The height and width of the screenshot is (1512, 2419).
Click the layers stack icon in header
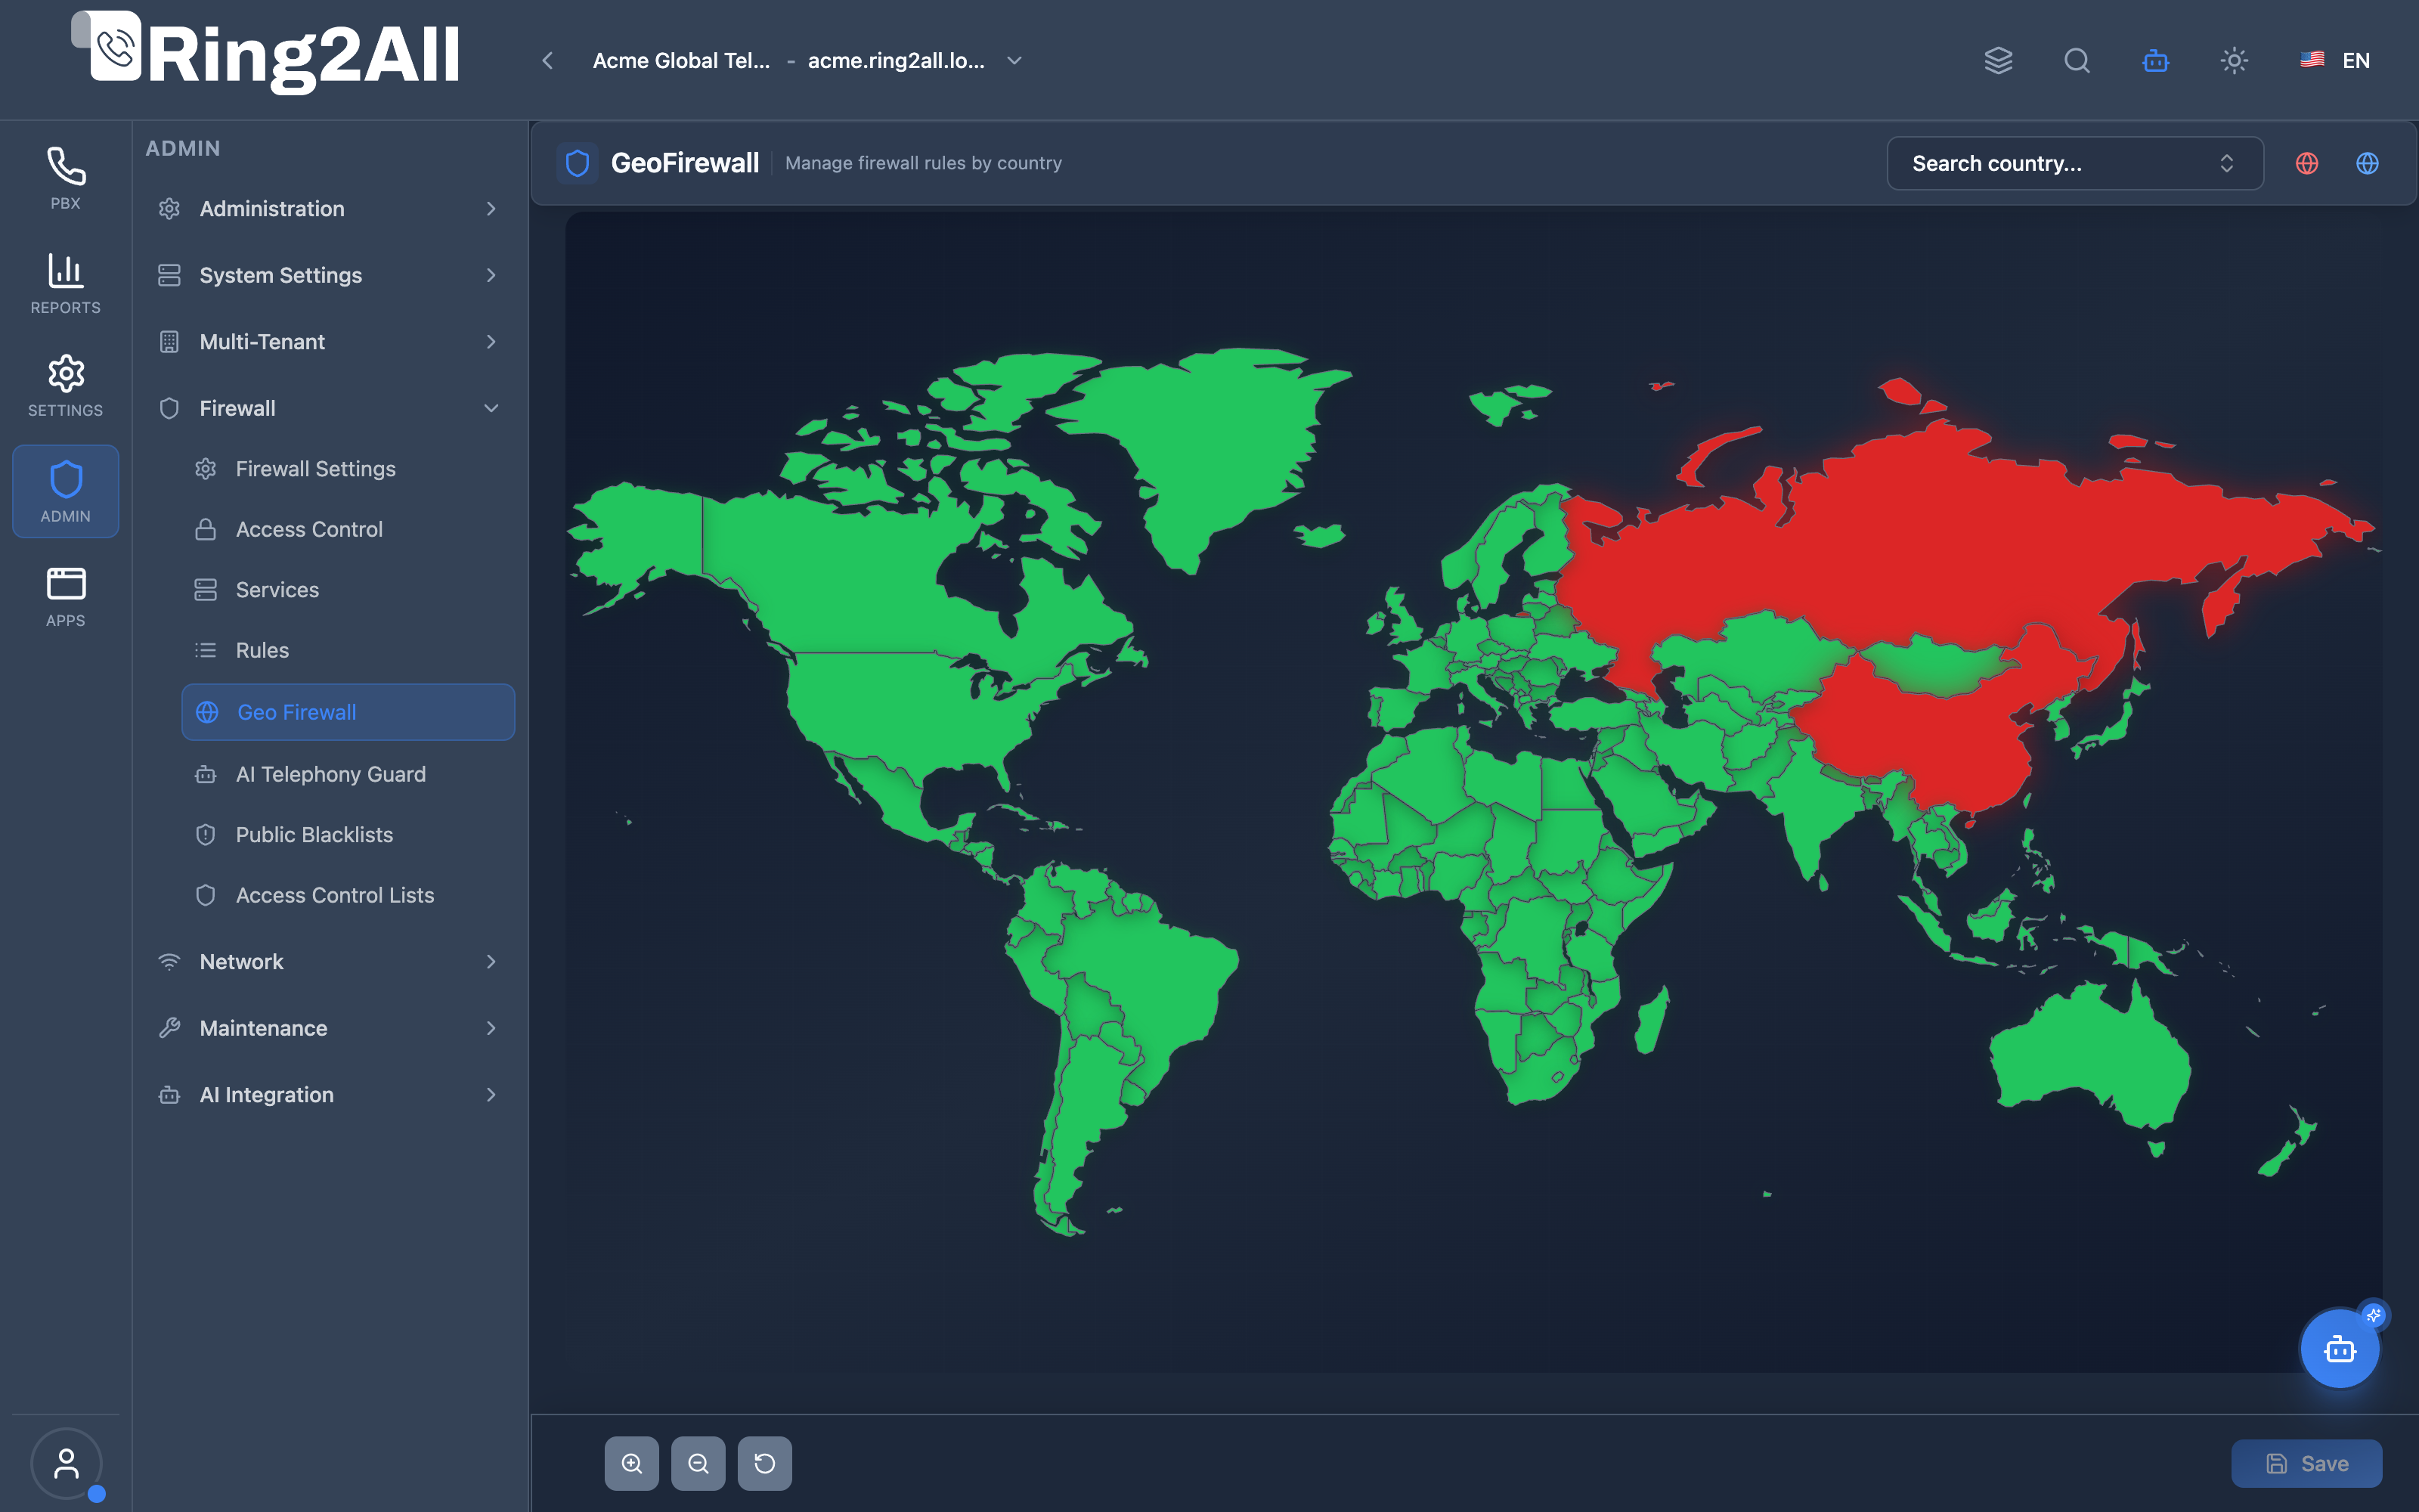point(1998,60)
